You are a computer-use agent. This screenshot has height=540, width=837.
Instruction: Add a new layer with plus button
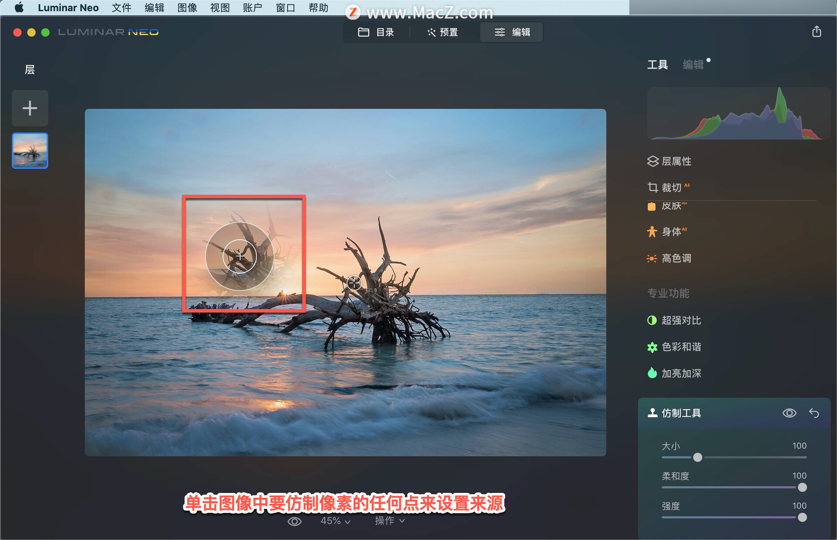(30, 108)
